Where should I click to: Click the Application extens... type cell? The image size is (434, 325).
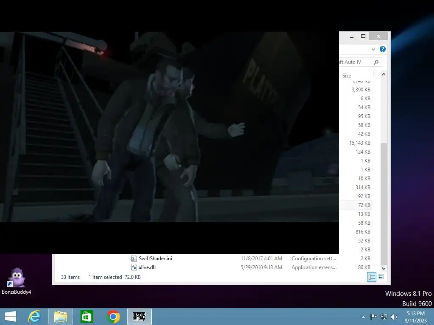tap(314, 267)
